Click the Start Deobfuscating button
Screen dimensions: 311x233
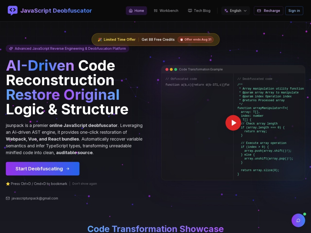[43, 169]
